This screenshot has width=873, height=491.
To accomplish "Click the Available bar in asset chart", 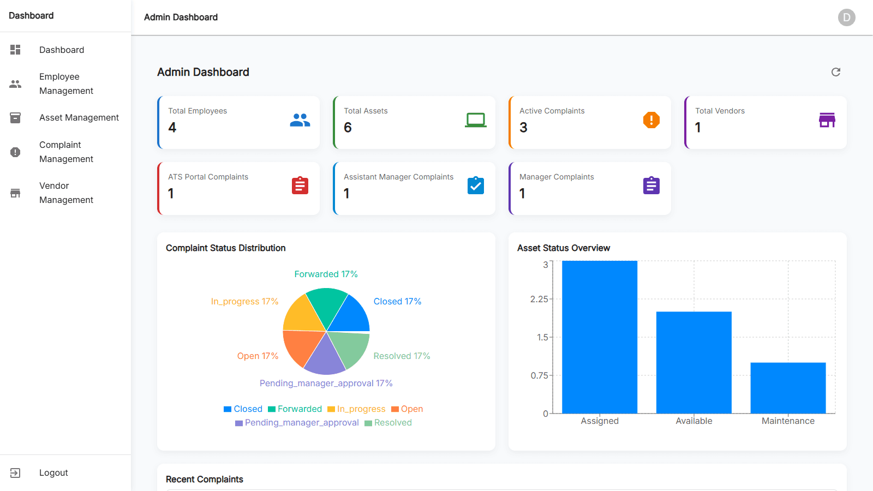I will click(x=694, y=362).
